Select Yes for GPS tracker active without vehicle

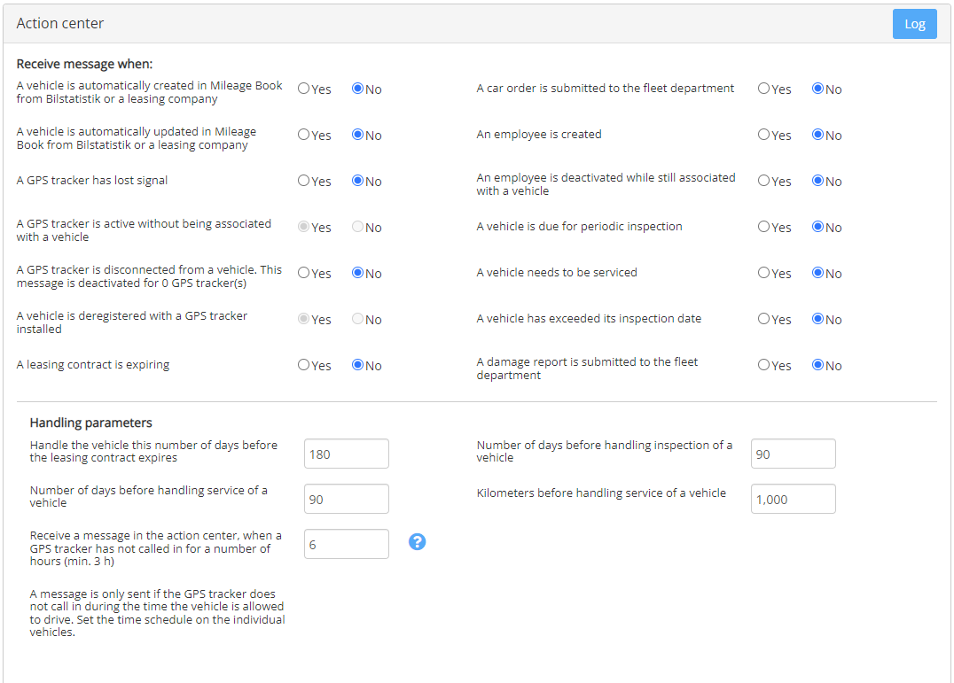[303, 228]
